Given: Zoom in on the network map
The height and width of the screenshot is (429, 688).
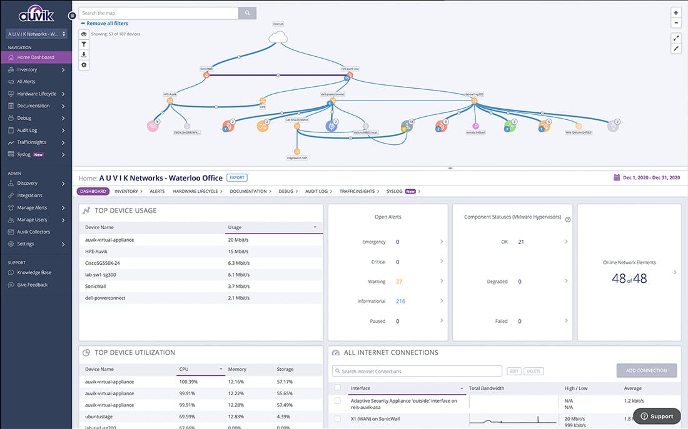Looking at the screenshot, I should (x=676, y=13).
